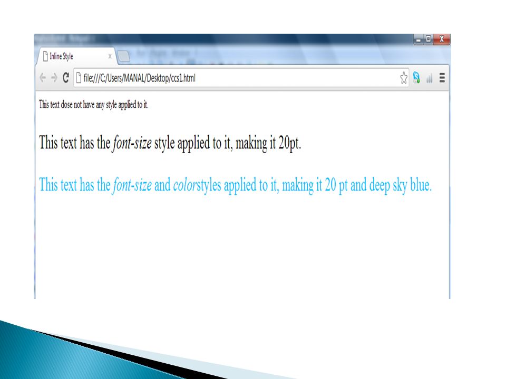506x379 pixels.
Task: Open a new tab button
Action: pyautogui.click(x=123, y=56)
